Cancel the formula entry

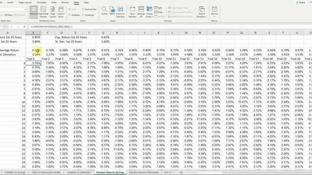12,27
